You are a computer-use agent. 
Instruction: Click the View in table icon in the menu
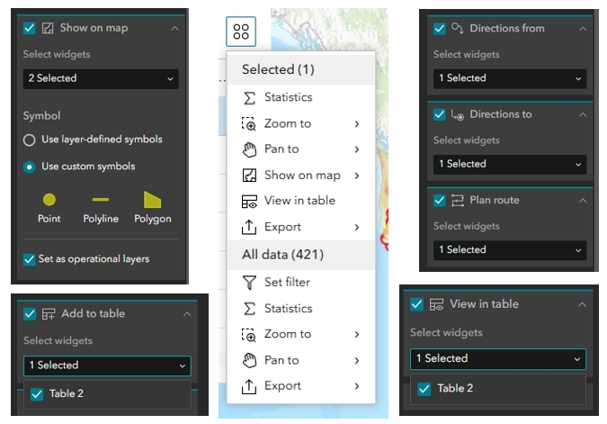(x=249, y=202)
